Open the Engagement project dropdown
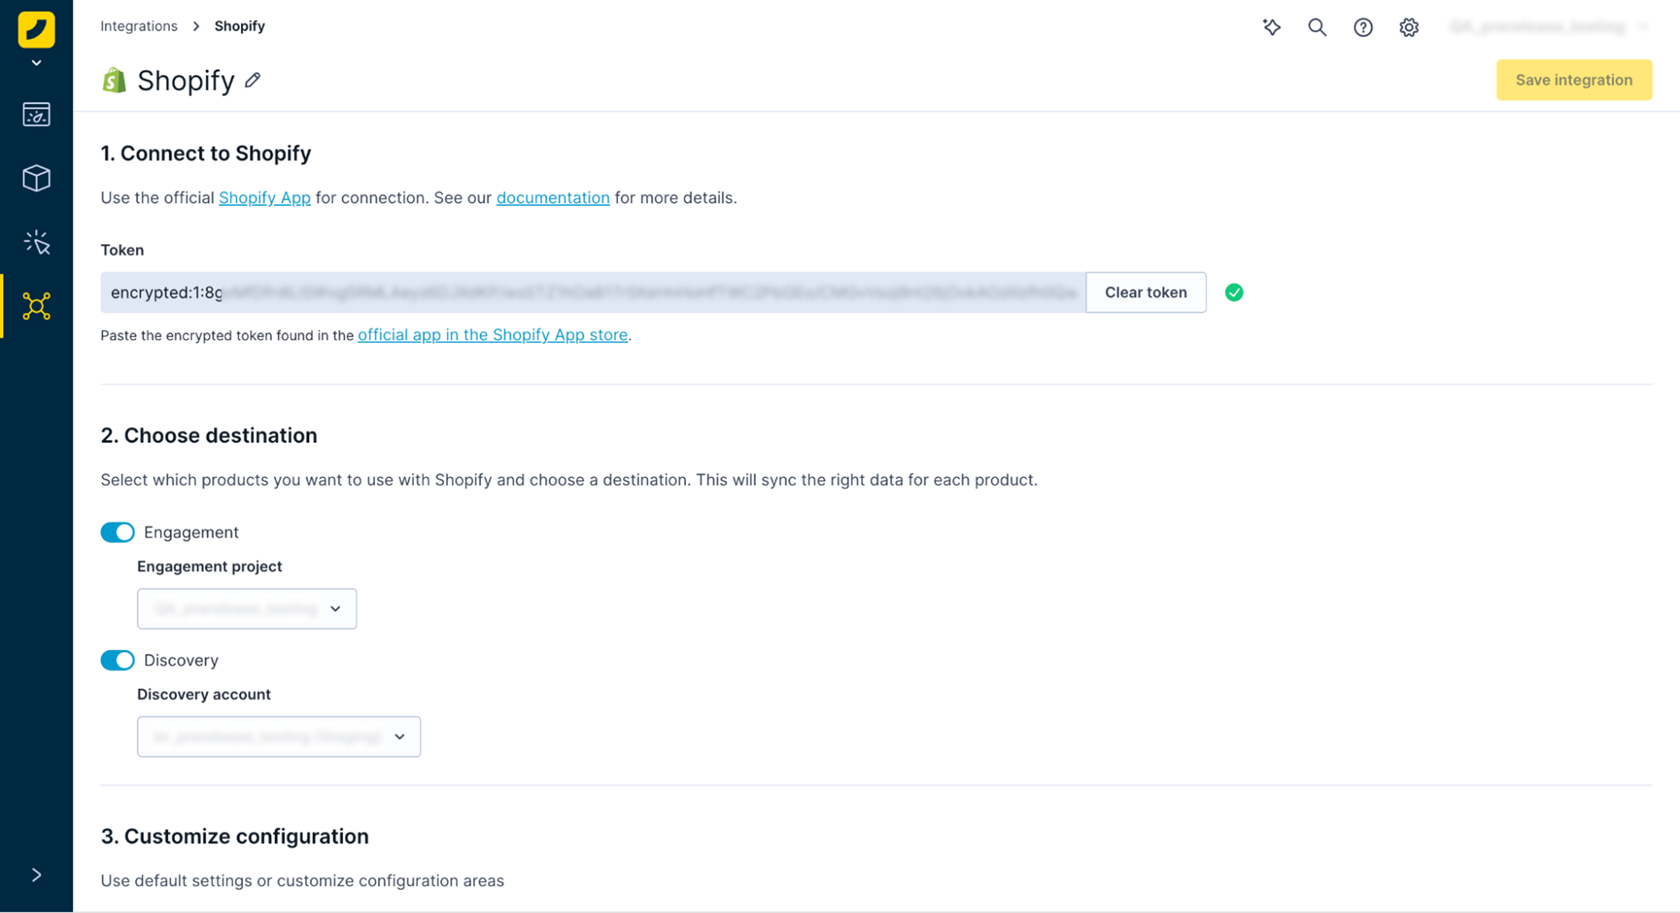The height and width of the screenshot is (913, 1680). click(x=247, y=609)
